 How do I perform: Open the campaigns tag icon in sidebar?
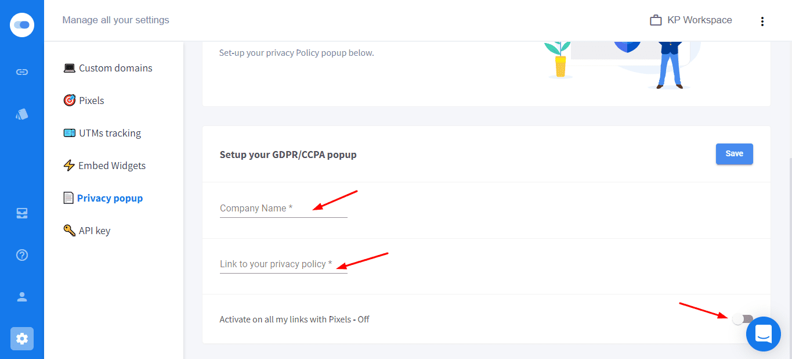tap(22, 114)
